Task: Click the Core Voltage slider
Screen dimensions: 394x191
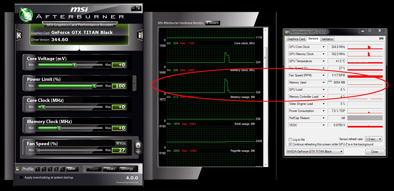Action: coord(70,65)
